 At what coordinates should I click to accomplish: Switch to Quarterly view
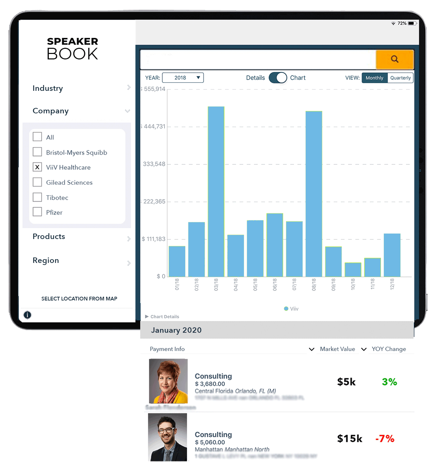click(x=400, y=78)
